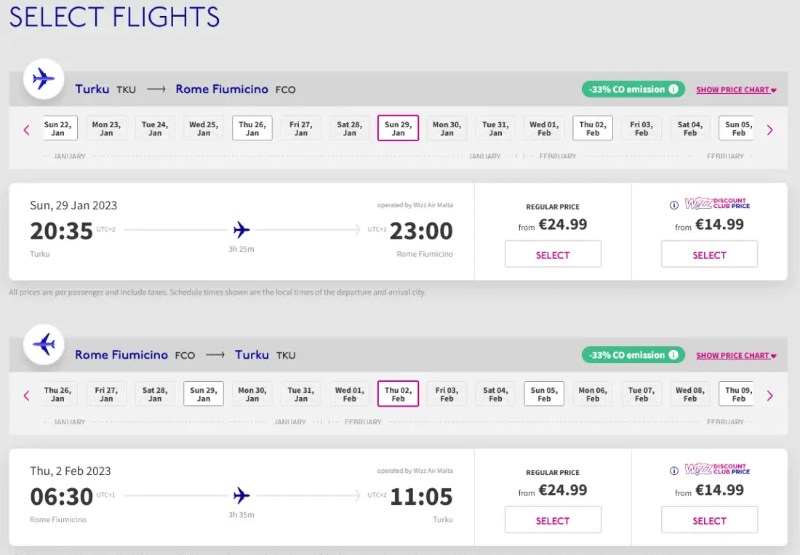The height and width of the screenshot is (555, 800).
Task: Click the outbound Wizz Discount Club logo
Action: pos(717,204)
